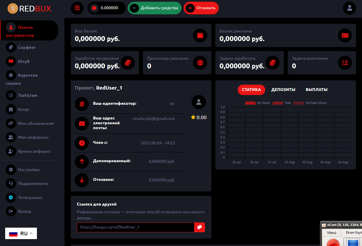Click the hash icon next to Ваш идентификатор
This screenshot has width=362, height=246.
click(82, 104)
